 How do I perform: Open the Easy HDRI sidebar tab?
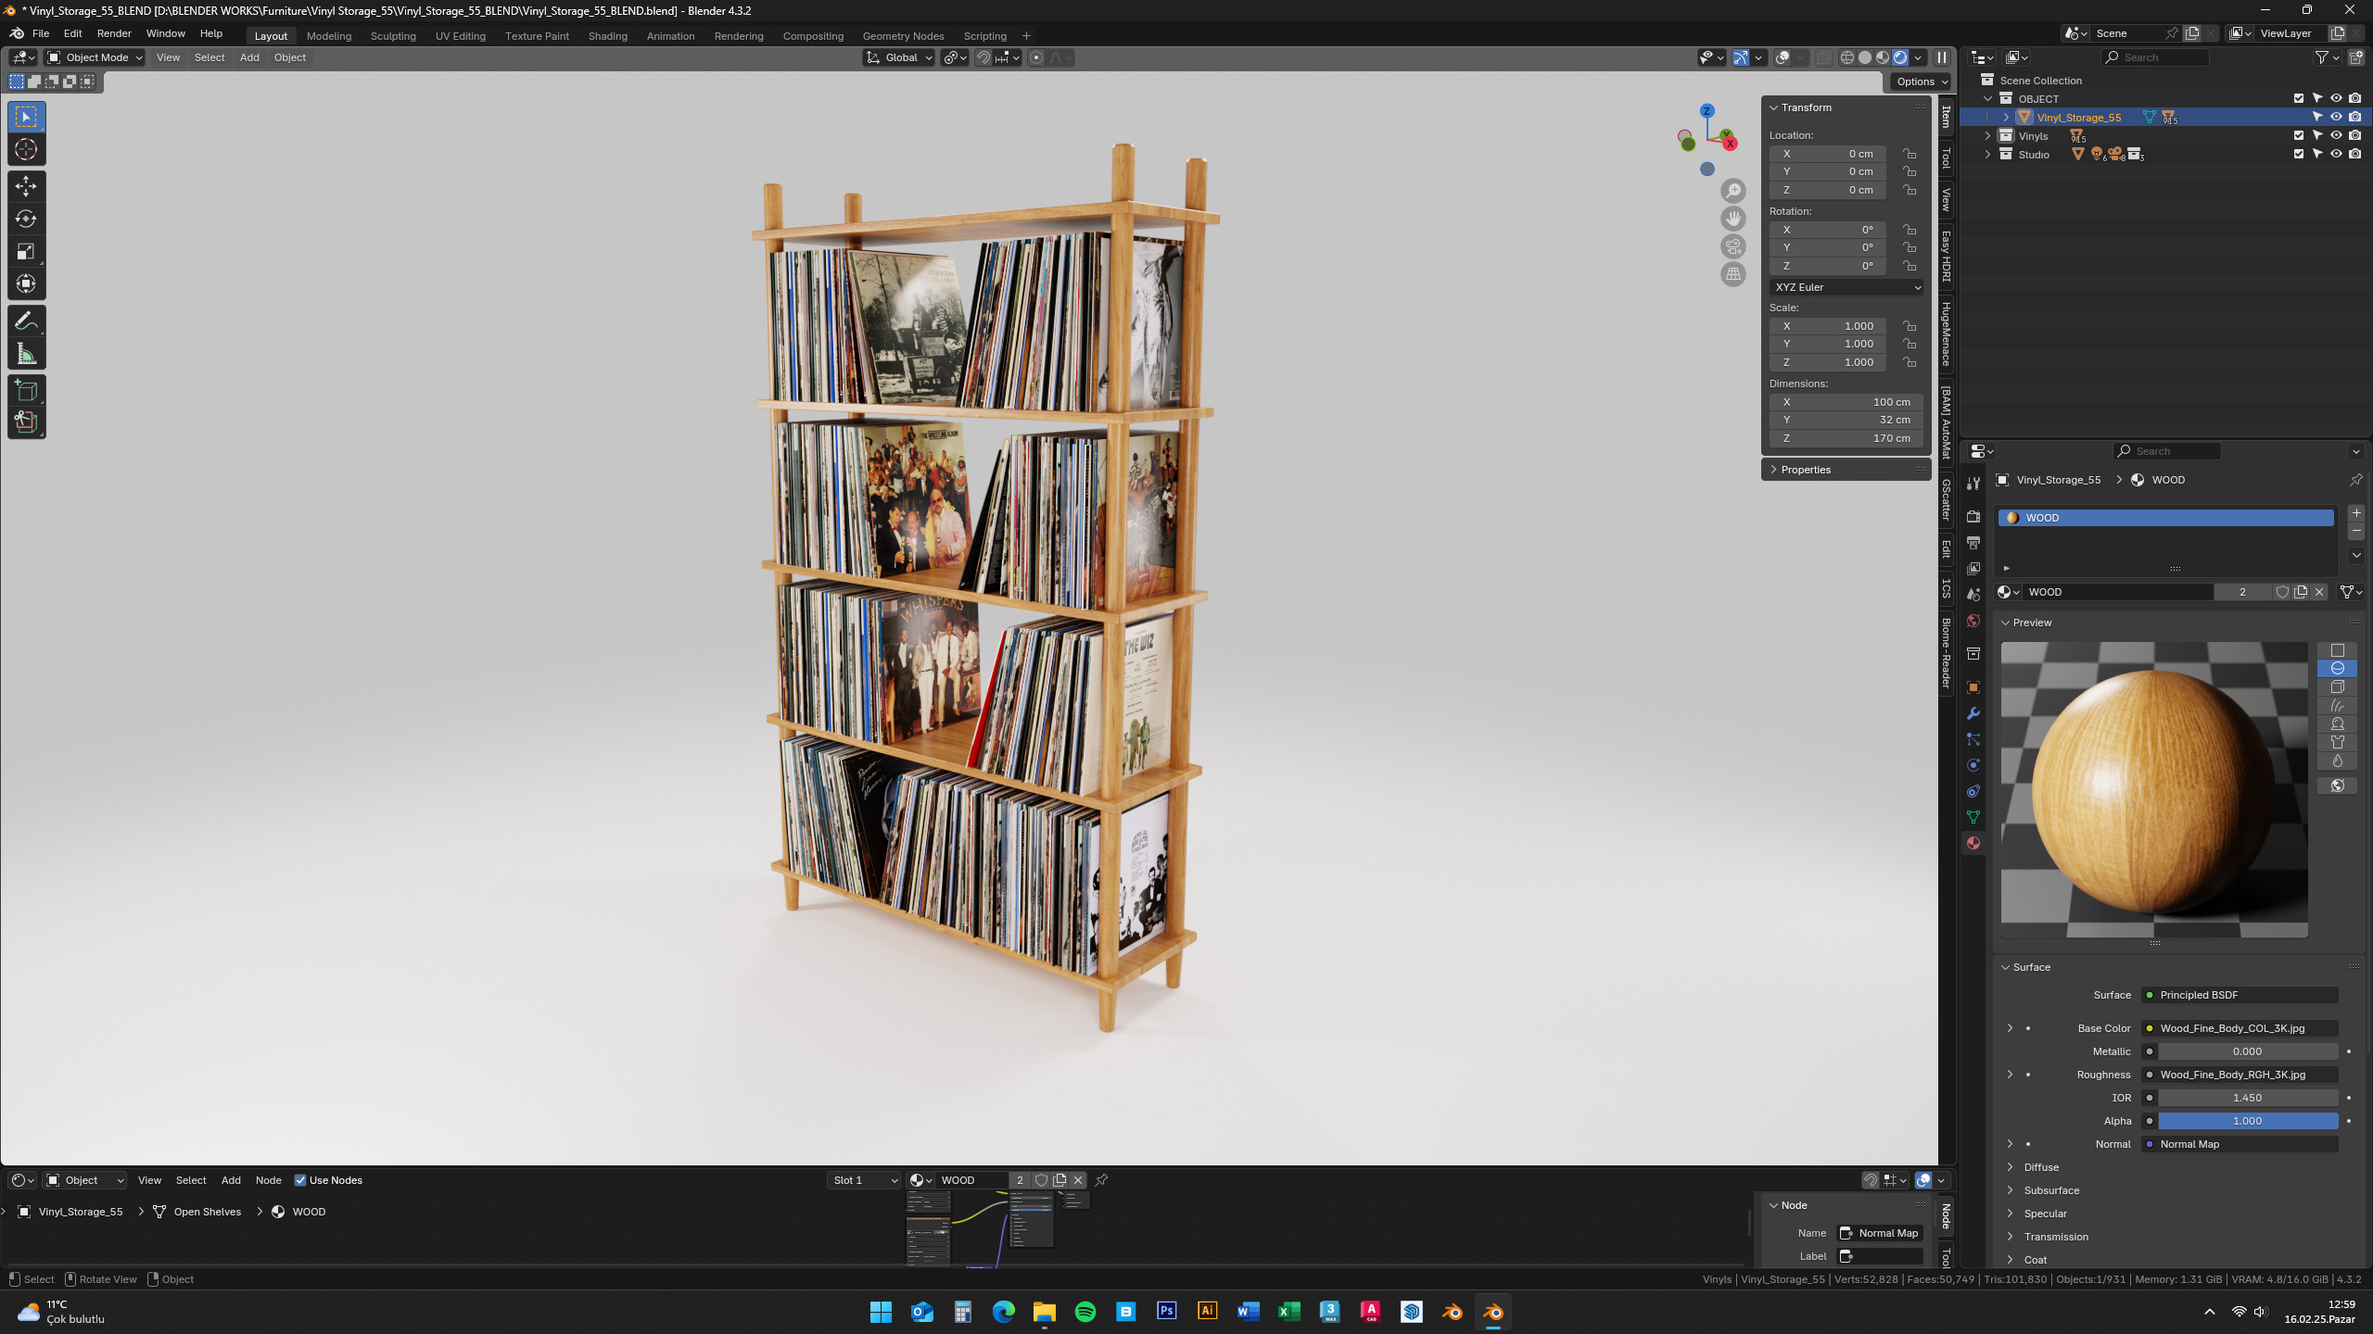[x=1947, y=257]
